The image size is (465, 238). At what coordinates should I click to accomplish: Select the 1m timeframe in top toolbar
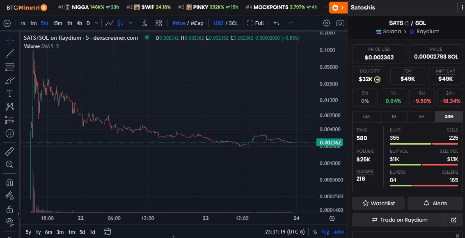33,23
